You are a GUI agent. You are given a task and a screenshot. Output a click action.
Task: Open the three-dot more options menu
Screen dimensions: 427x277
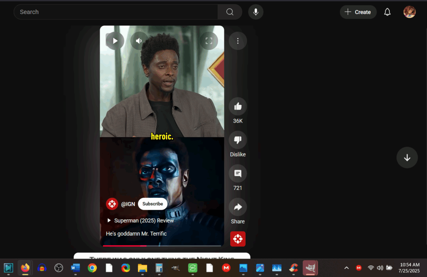pos(238,41)
